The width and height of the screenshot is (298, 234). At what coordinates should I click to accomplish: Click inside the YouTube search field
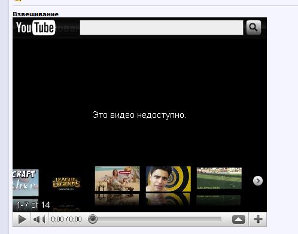162,28
